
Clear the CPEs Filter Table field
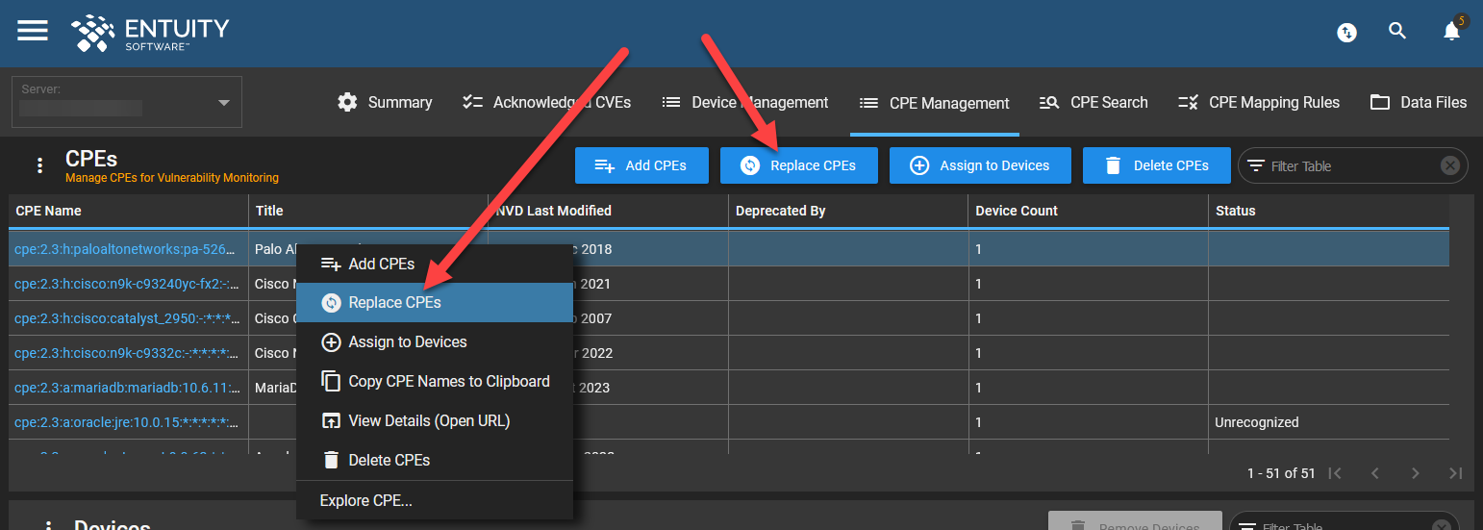click(1450, 165)
